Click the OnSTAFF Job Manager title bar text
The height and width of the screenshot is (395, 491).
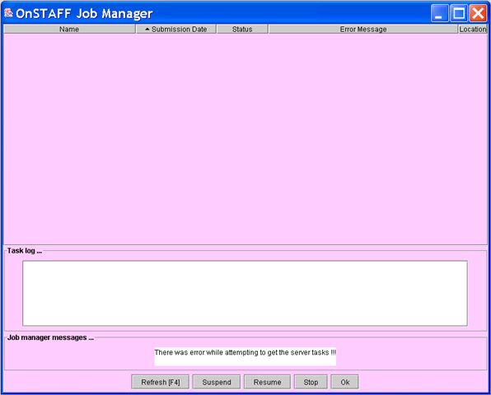point(84,13)
